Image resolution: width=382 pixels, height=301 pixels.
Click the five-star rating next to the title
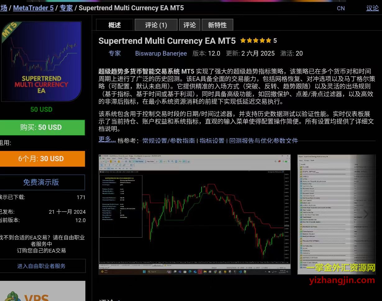(x=256, y=41)
